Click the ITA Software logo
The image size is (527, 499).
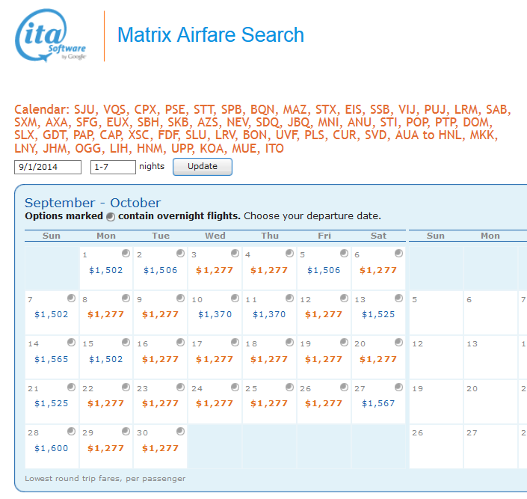tap(51, 36)
